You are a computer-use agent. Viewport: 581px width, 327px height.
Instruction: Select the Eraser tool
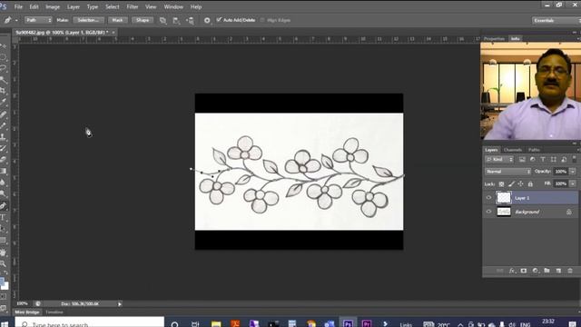point(3,160)
